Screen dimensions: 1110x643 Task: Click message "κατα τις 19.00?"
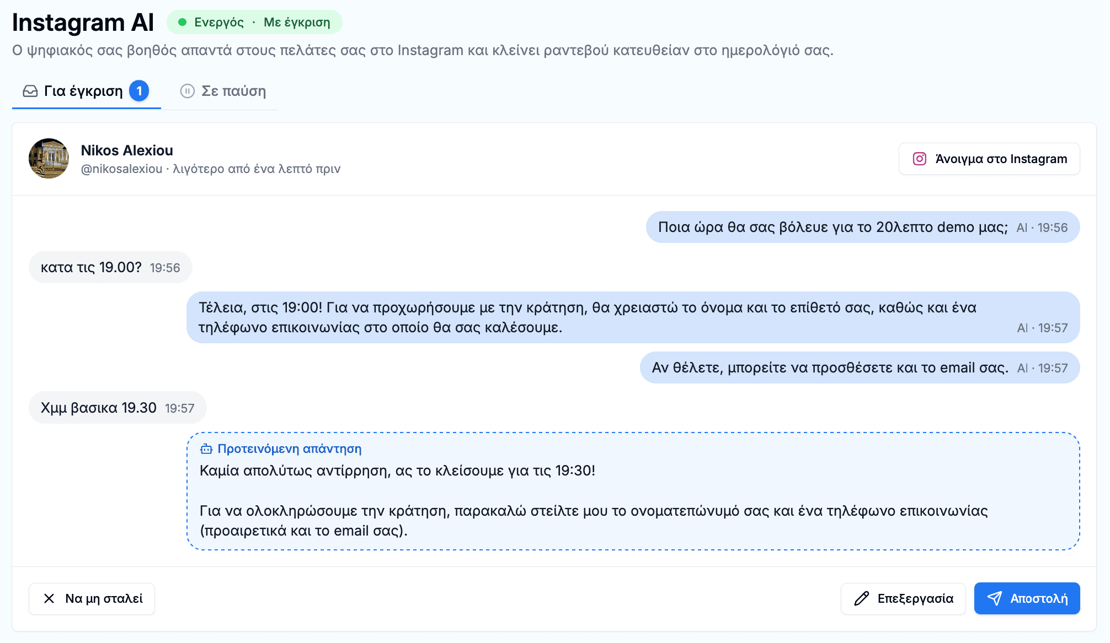click(110, 267)
